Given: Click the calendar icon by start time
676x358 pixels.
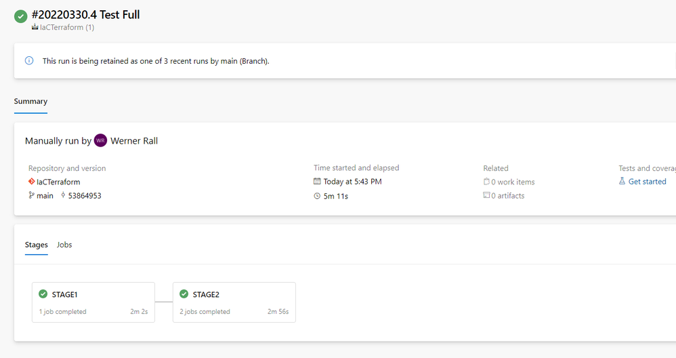Looking at the screenshot, I should (317, 182).
